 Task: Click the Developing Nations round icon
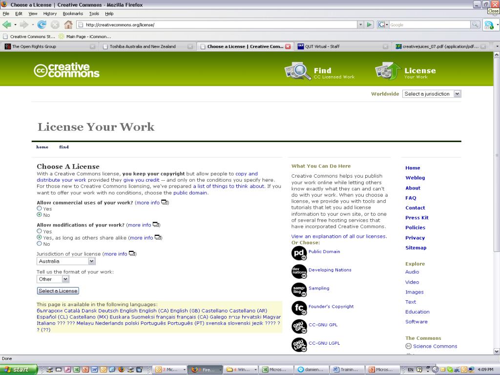coord(299,271)
